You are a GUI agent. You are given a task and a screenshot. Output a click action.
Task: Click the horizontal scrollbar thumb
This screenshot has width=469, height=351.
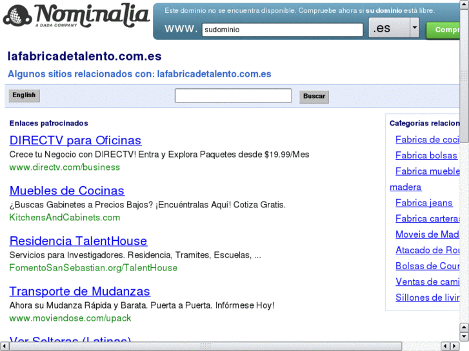pos(206,346)
